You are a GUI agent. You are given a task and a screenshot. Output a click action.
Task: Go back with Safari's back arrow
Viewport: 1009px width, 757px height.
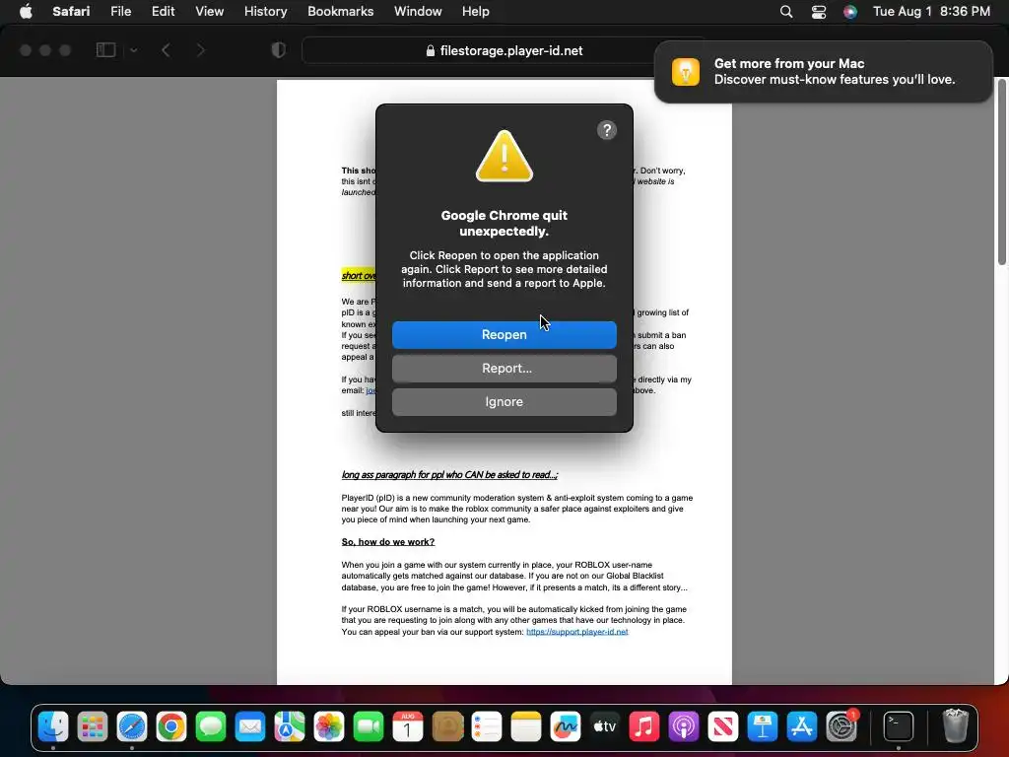166,50
